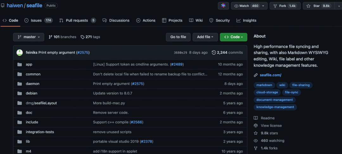This screenshot has height=154, width=342.
Task: Click the link icon beside seafile.com
Action: (x=256, y=75)
